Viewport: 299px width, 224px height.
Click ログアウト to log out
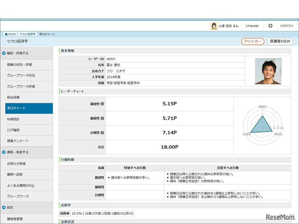pos(286,26)
